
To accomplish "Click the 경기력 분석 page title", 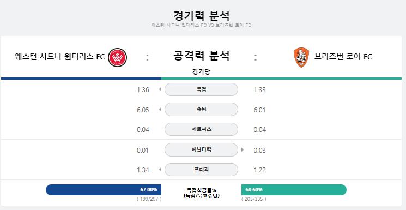I will click(x=201, y=16).
